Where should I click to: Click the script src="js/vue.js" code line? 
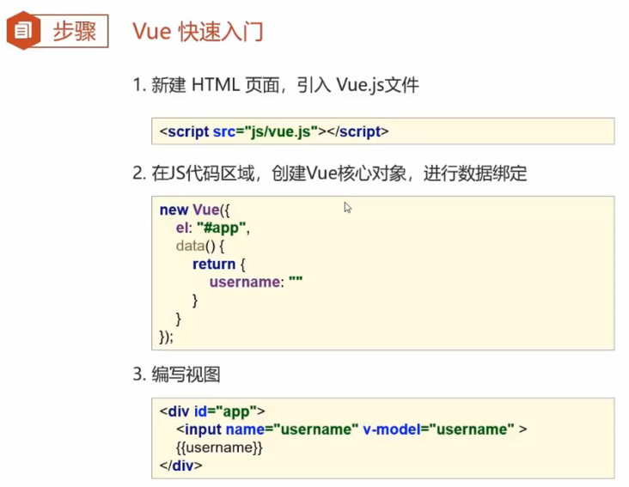click(x=274, y=131)
